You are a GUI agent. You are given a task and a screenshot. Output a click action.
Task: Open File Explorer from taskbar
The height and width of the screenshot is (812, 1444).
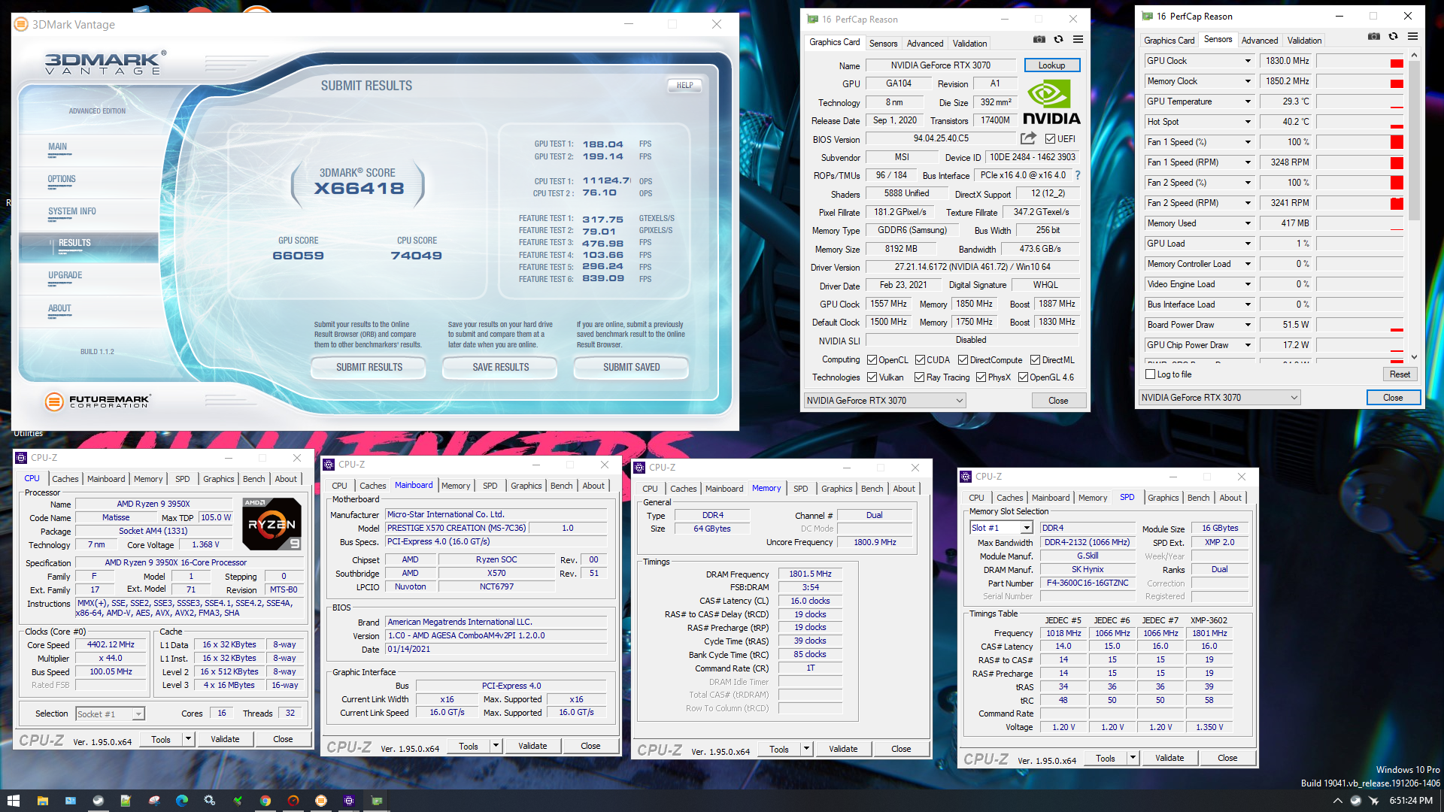42,801
